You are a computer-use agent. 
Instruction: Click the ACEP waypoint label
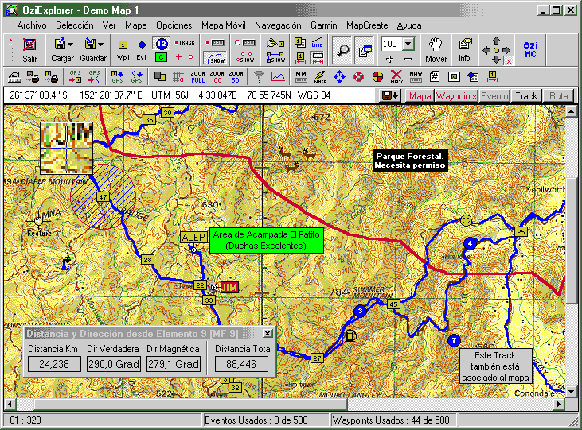pyautogui.click(x=193, y=237)
